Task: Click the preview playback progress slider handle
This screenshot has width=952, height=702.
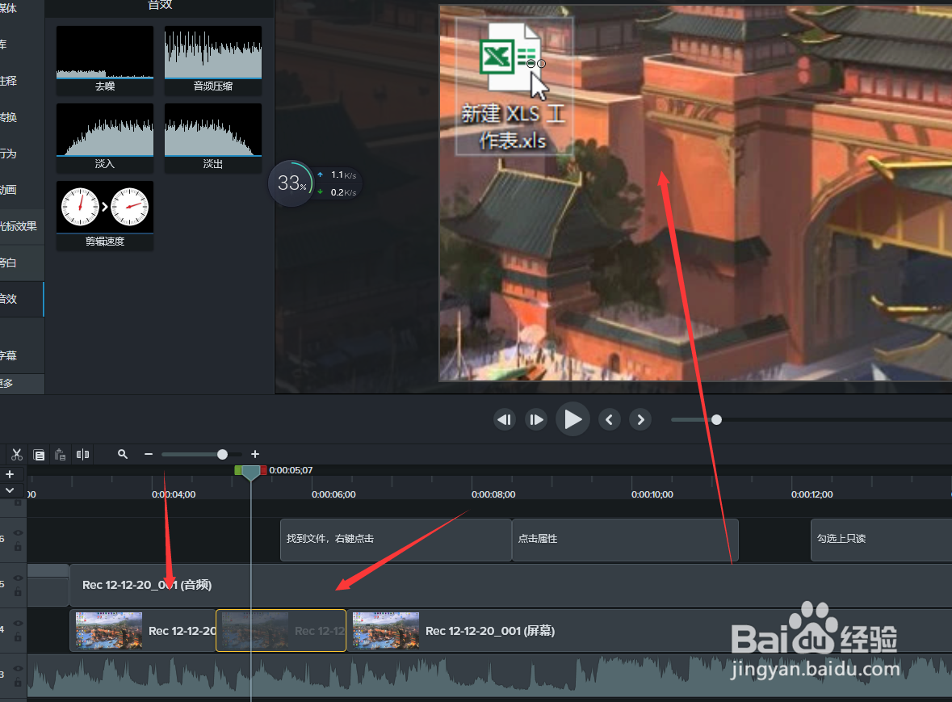Action: pyautogui.click(x=716, y=419)
